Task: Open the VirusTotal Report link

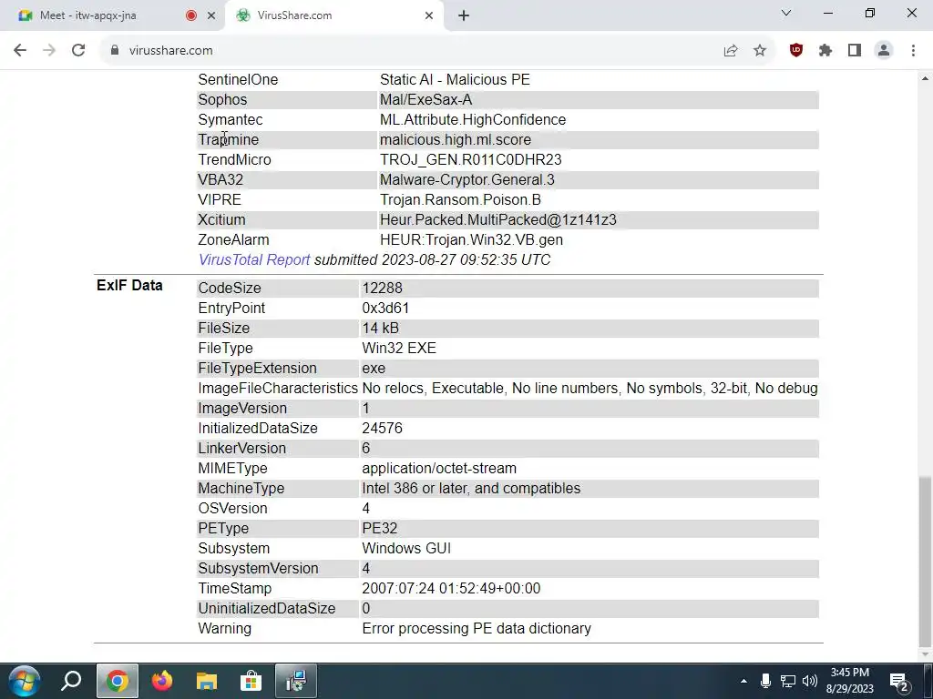Action: click(x=254, y=259)
